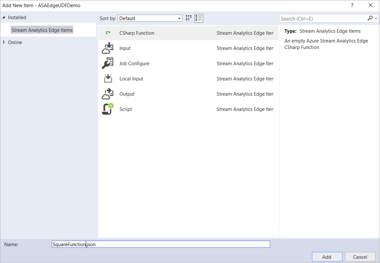
Task: Click inside the Search (Ctrl+E) box
Action: pyautogui.click(x=321, y=18)
